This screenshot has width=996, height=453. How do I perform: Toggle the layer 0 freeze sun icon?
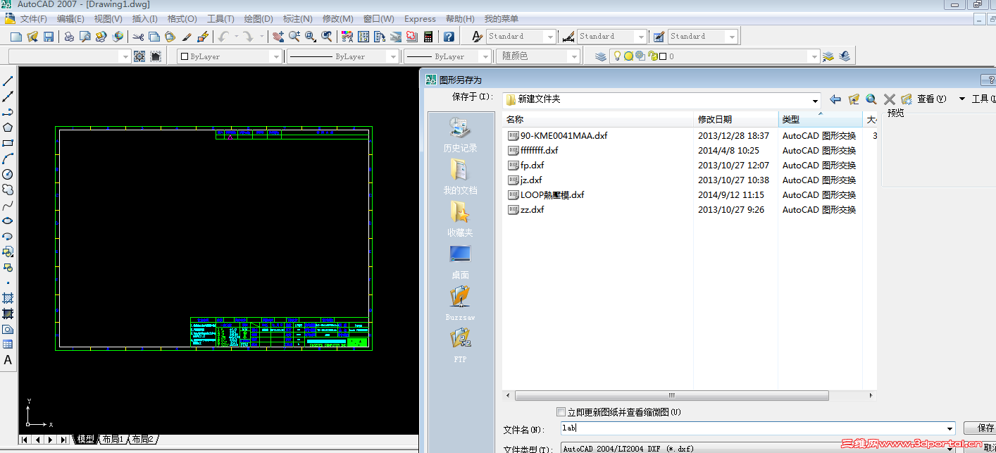coord(629,56)
